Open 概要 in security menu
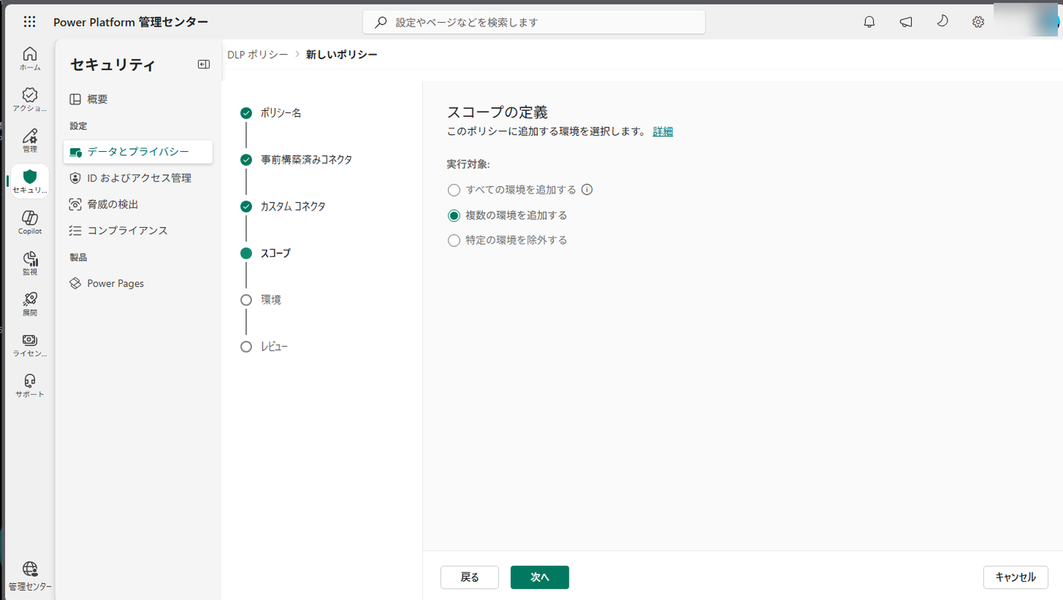 (x=138, y=99)
